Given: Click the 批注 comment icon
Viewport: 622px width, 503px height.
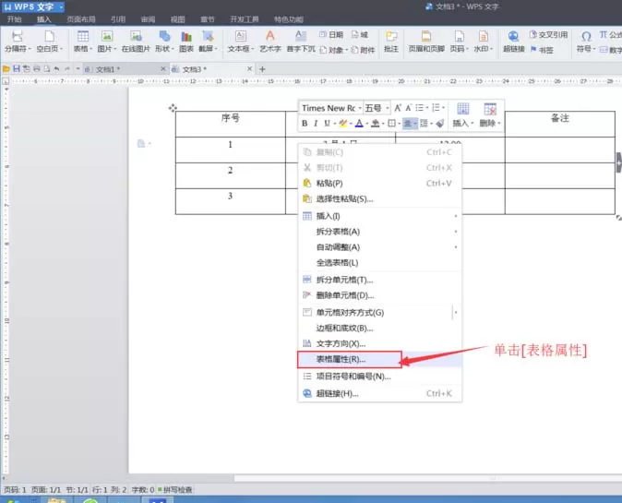Looking at the screenshot, I should coord(391,42).
